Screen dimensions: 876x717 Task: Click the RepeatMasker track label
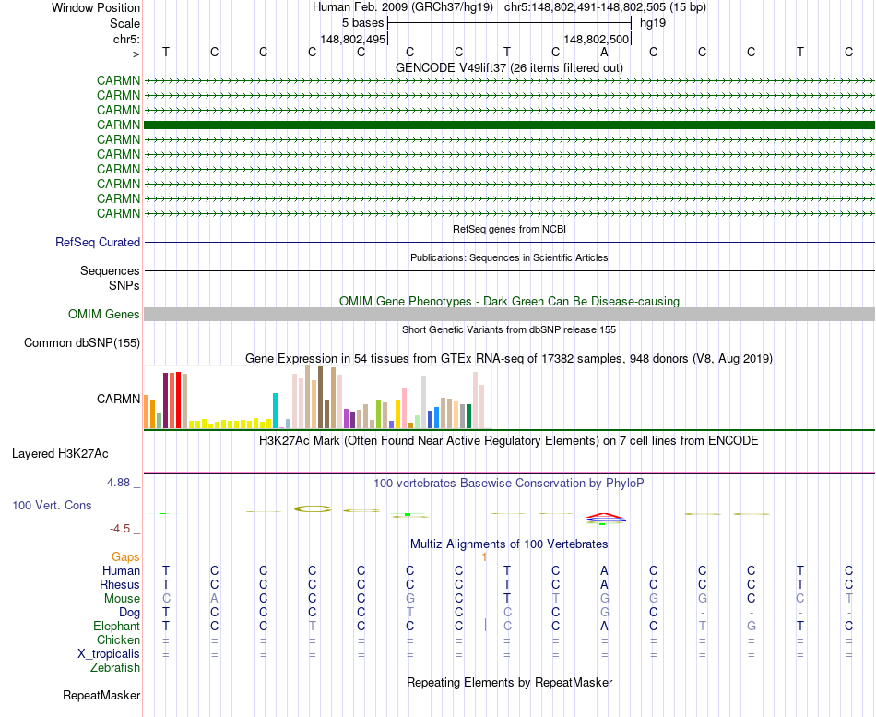[101, 695]
